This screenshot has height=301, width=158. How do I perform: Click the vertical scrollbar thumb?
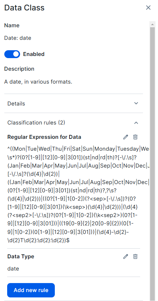tap(152, 163)
